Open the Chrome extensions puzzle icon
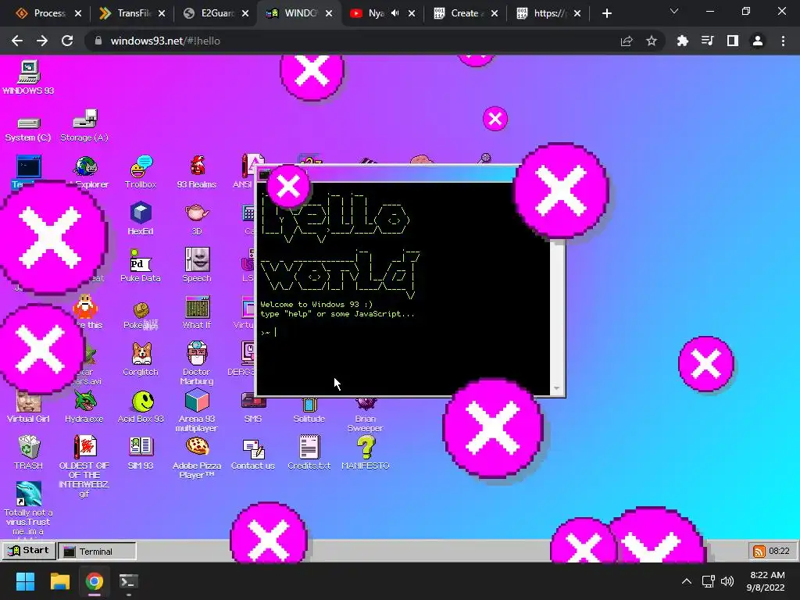 pyautogui.click(x=682, y=41)
